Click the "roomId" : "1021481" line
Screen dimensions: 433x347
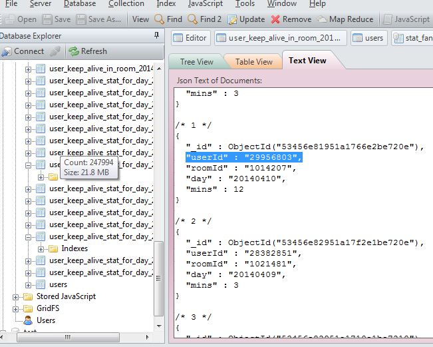[241, 264]
